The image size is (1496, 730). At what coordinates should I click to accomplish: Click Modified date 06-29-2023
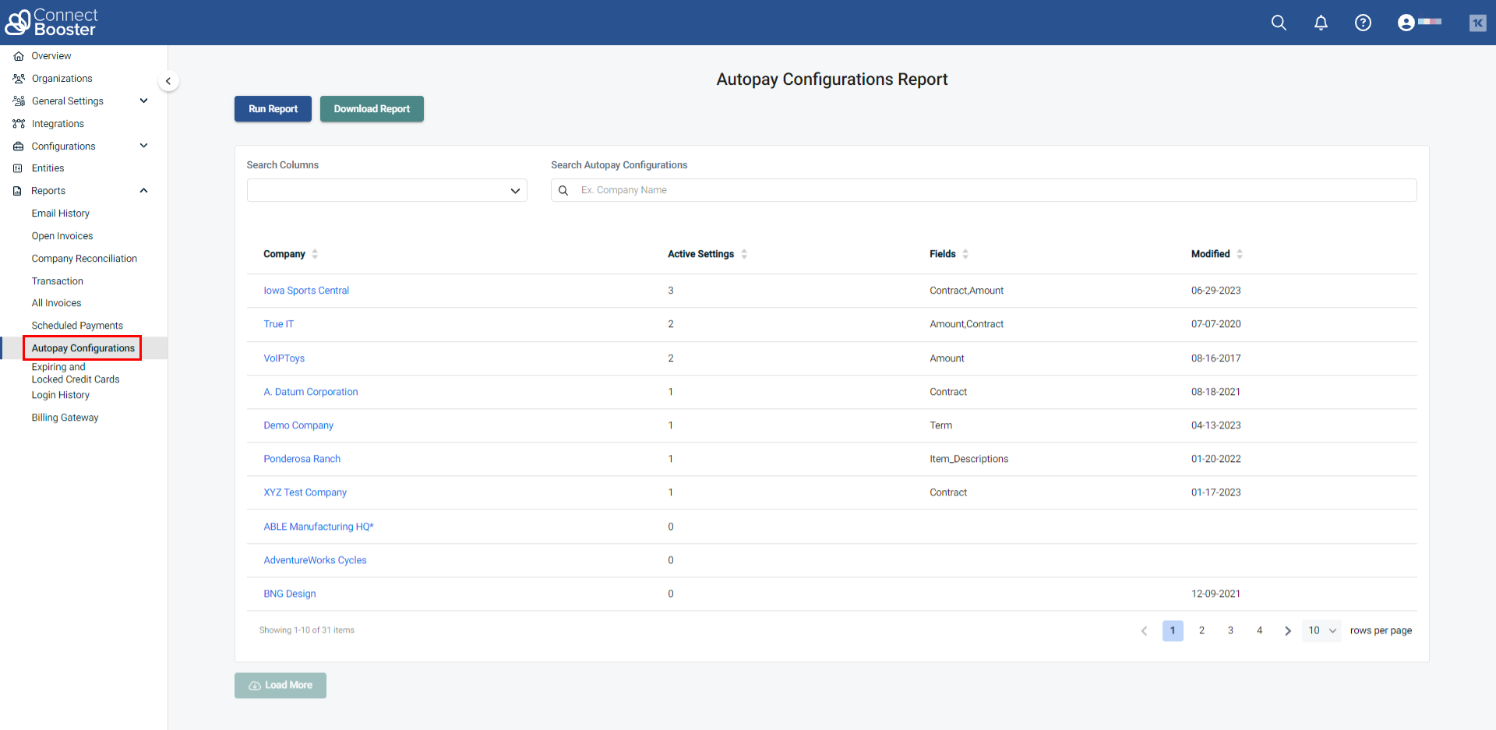1215,291
